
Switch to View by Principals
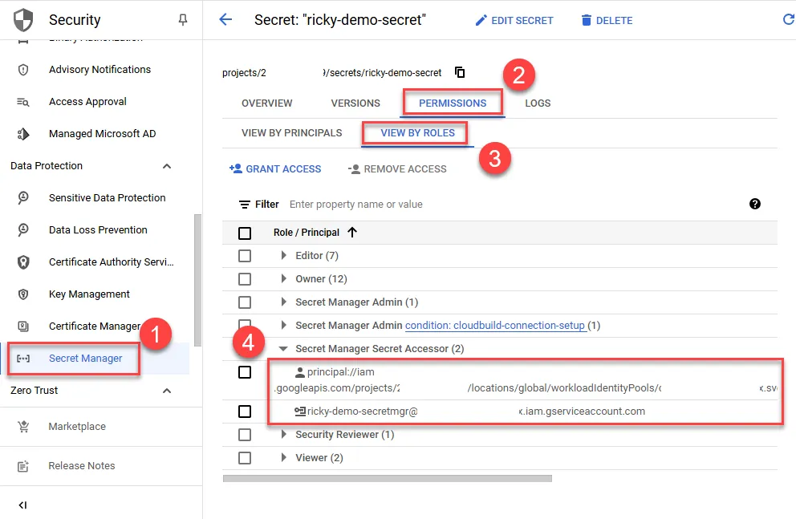[x=292, y=133]
